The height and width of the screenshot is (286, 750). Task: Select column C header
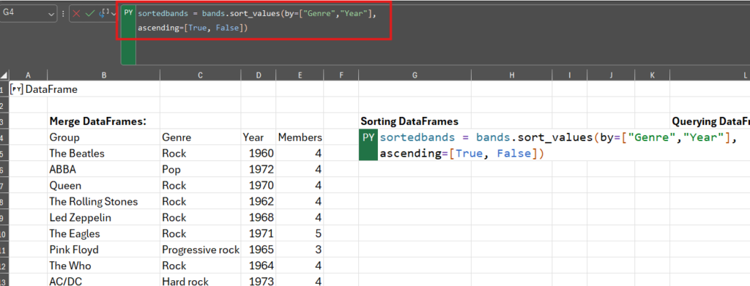click(201, 75)
